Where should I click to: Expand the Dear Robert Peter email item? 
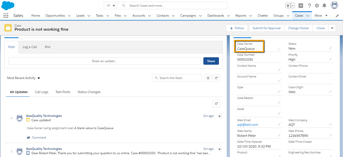pos(11,151)
